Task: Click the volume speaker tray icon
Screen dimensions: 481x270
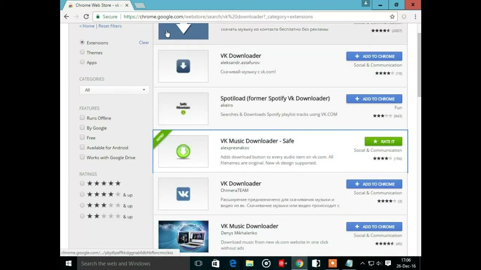Action: coord(379,263)
